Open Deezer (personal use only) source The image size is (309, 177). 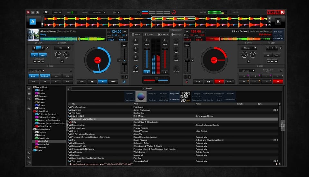coord(50,123)
